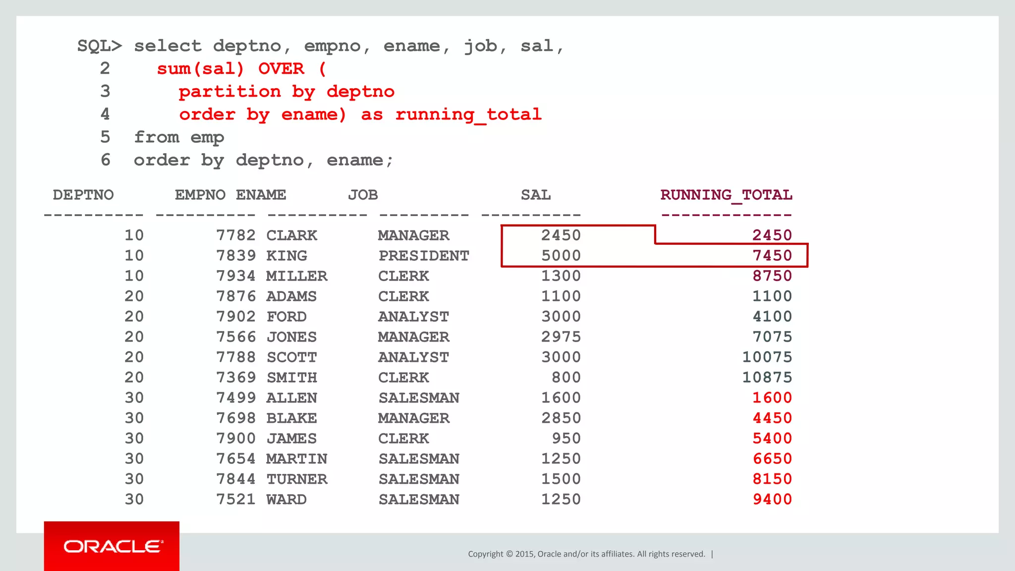Select the name WARD

pyautogui.click(x=286, y=500)
